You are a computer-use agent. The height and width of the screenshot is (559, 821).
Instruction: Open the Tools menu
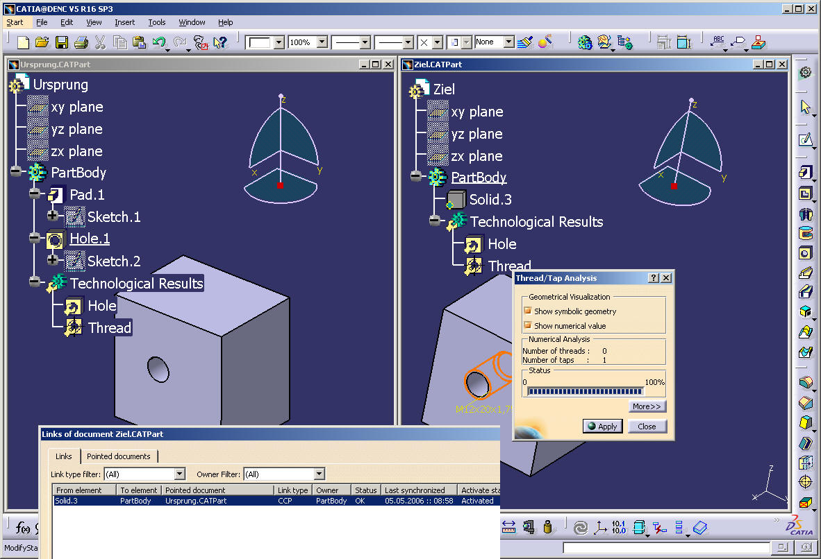[x=156, y=22]
